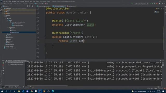Click the Run panel settings gear icon
The image size is (166, 93).
161,60
